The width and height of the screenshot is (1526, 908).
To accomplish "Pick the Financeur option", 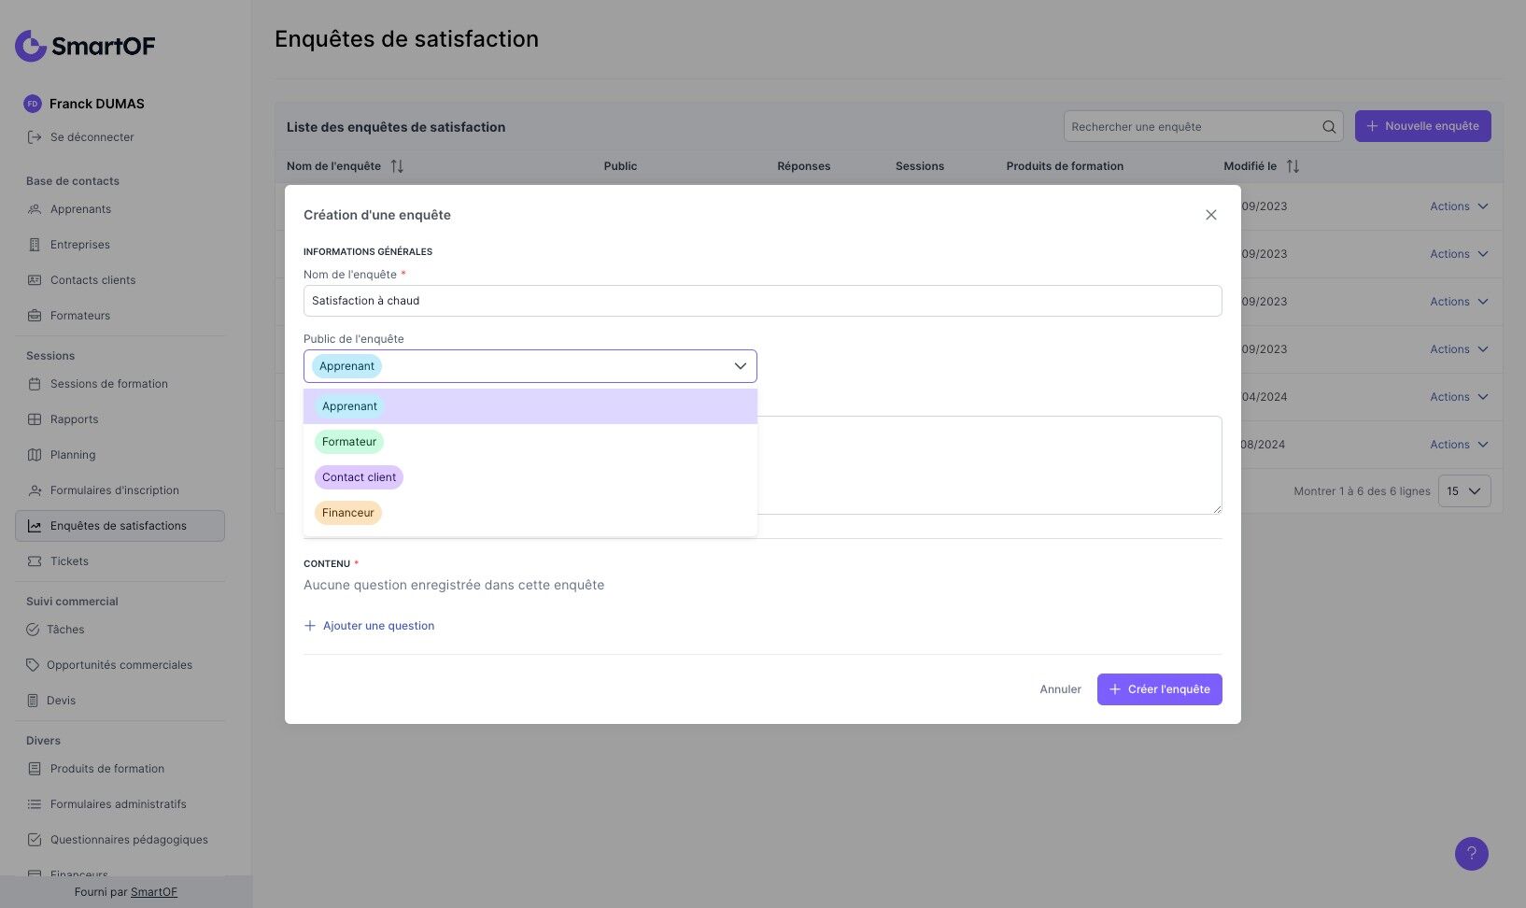I will (x=347, y=513).
